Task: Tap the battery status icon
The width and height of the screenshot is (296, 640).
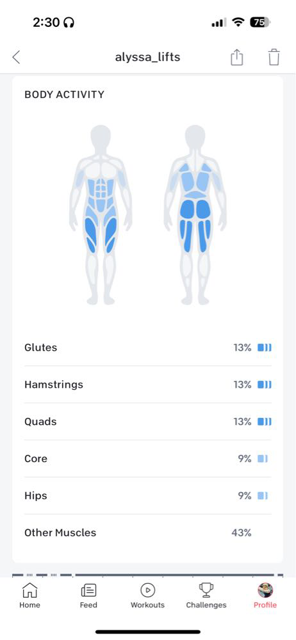Action: tap(260, 22)
